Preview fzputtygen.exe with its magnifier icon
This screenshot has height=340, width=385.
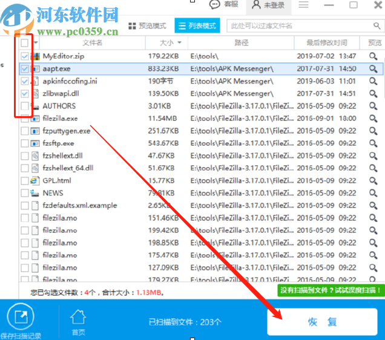pyautogui.click(x=373, y=131)
